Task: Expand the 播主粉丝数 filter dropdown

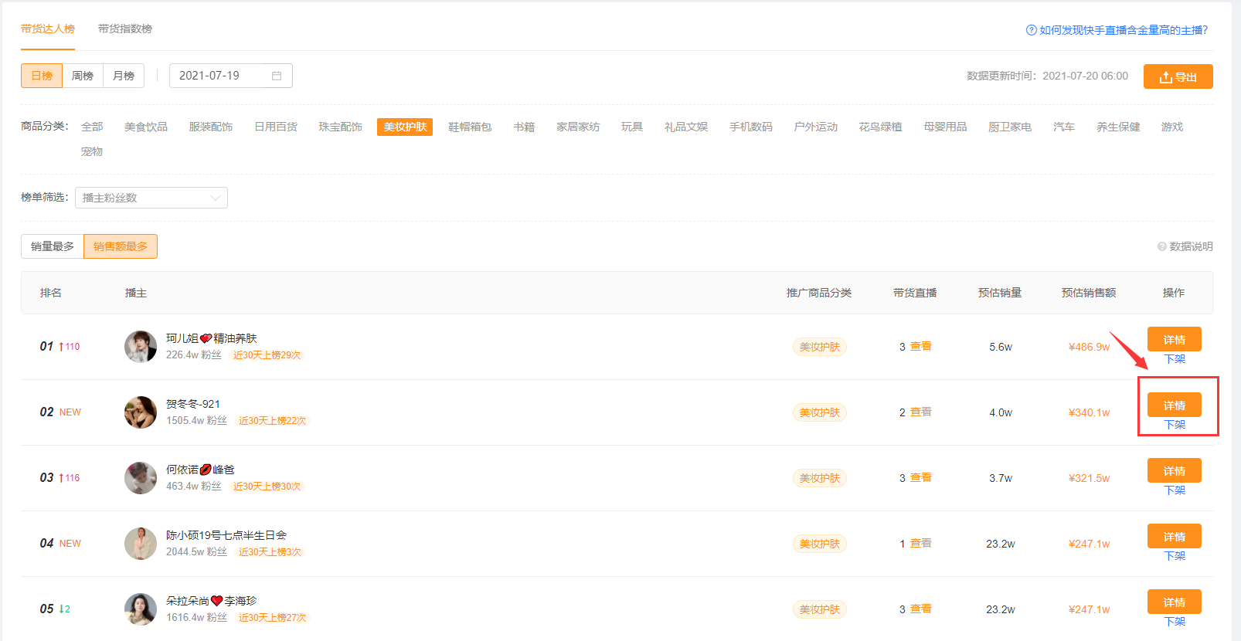Action: [x=151, y=198]
